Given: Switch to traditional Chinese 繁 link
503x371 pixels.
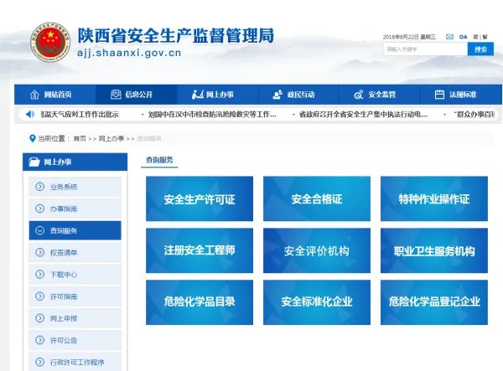Looking at the screenshot, I should click(x=485, y=37).
